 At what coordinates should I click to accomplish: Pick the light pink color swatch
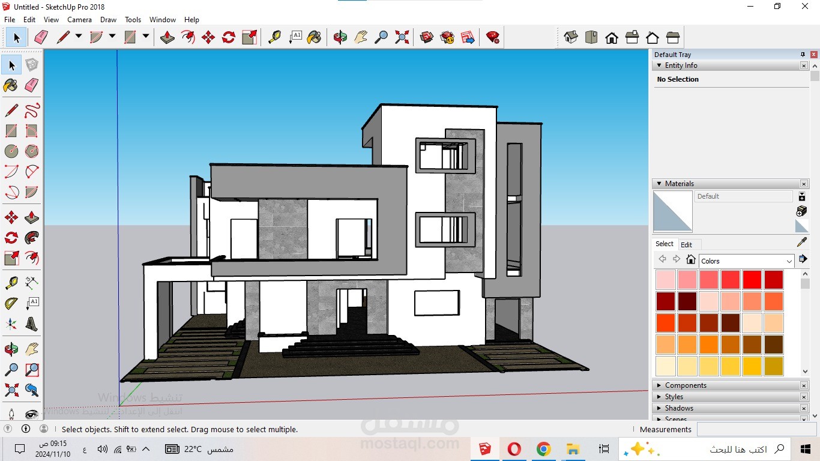[666, 280]
